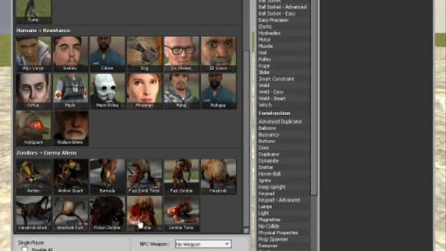The image size is (446, 251).
Task: Select the Keypad - Advanced tool
Action: point(279,200)
